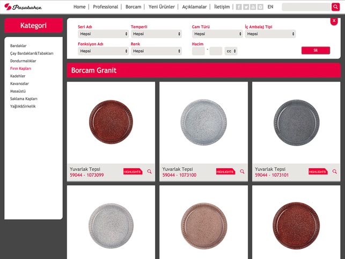The height and width of the screenshot is (259, 345).
Task: Open red Yuvarlak Tepsi 1073099 image
Action: (111, 122)
